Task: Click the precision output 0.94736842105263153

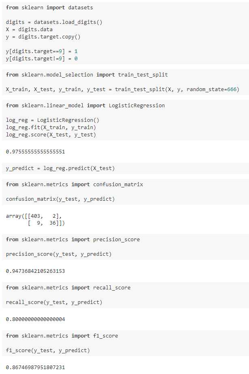Action: click(35, 271)
